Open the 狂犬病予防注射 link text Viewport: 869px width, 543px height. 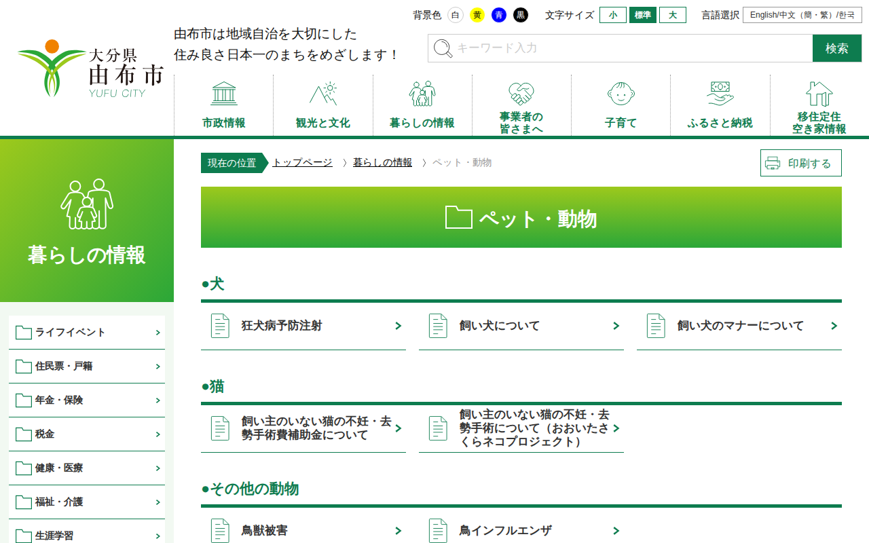pyautogui.click(x=282, y=326)
